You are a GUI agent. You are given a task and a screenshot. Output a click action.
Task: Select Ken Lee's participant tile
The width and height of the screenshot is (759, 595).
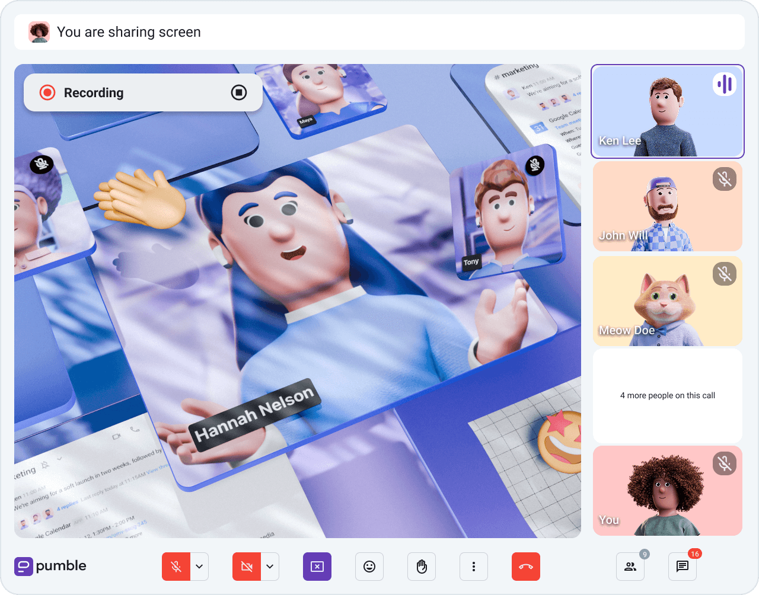point(668,111)
